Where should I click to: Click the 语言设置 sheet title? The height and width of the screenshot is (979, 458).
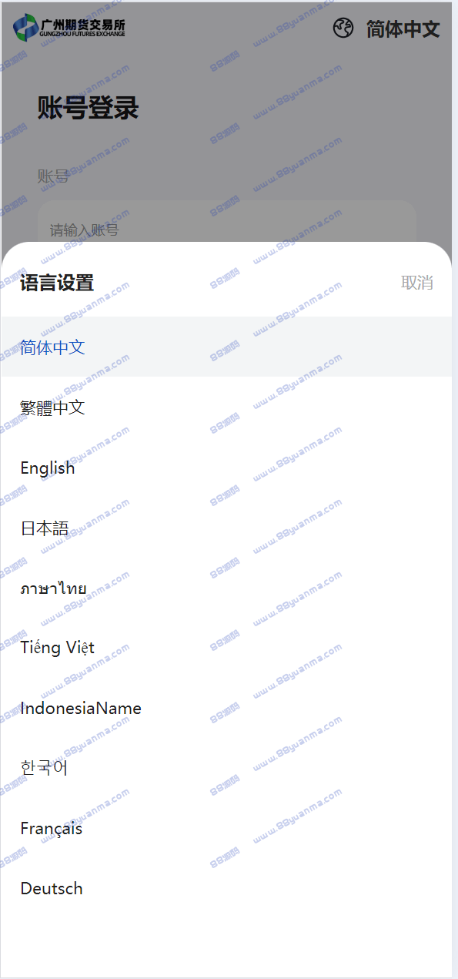(57, 283)
